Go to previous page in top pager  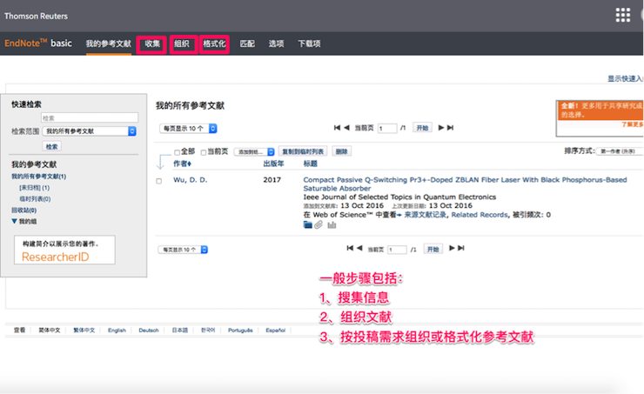point(346,128)
